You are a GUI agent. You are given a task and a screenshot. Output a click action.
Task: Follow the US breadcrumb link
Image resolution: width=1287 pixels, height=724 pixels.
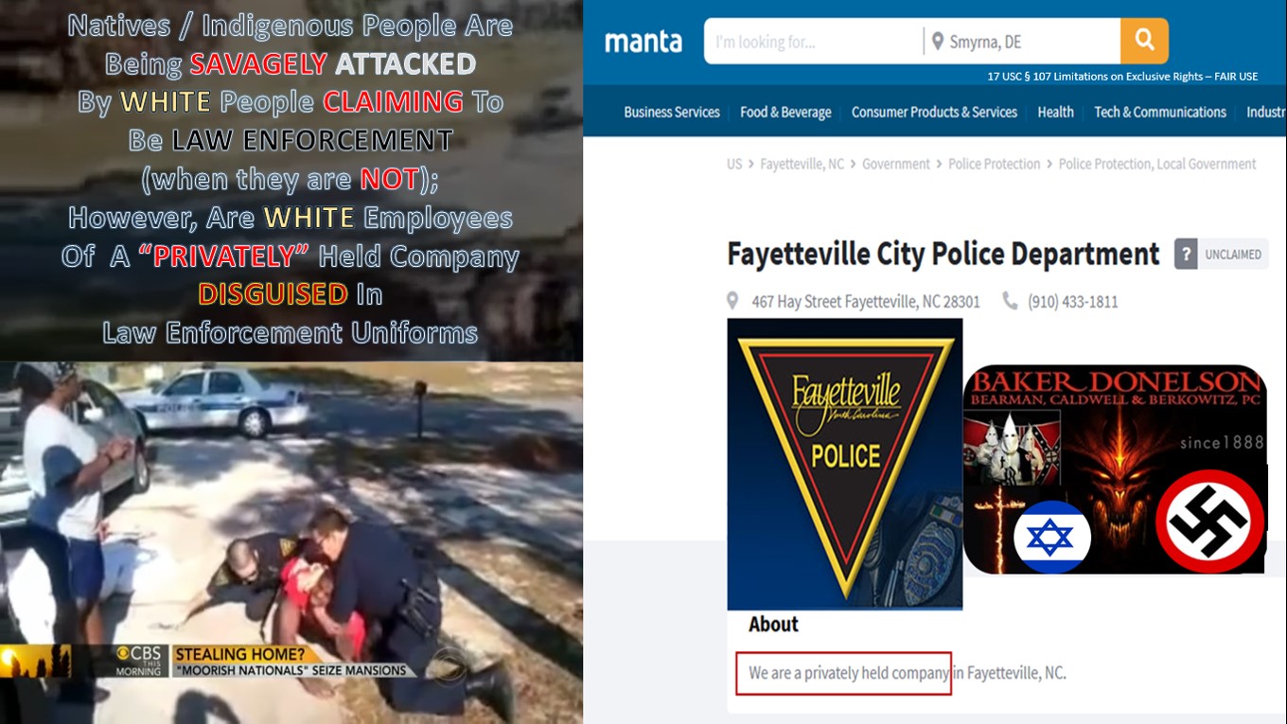734,164
